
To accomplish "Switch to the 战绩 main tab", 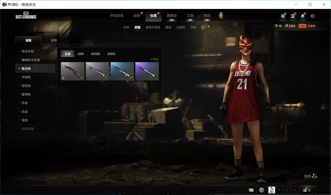I will click(x=137, y=16).
